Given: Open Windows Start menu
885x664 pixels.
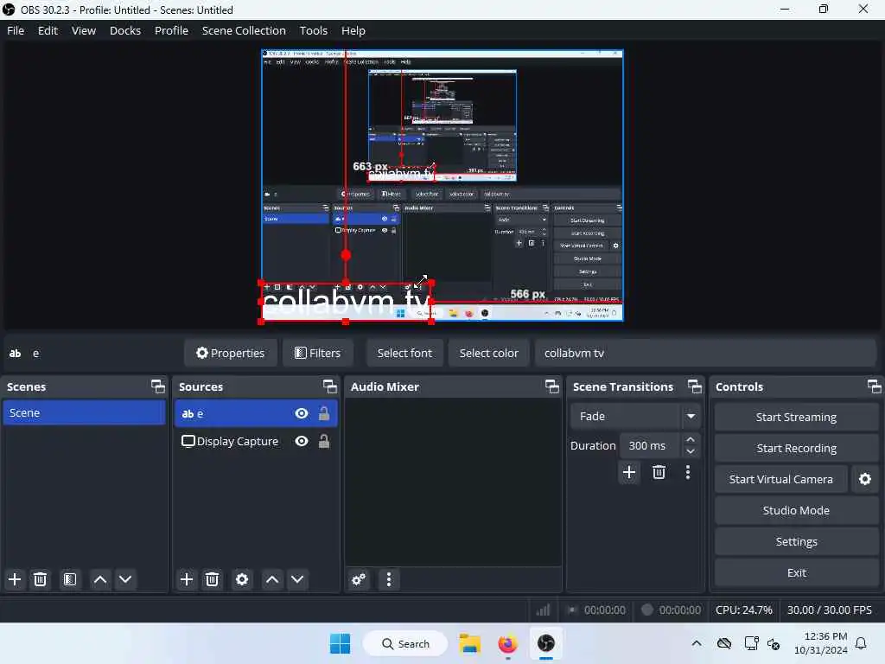Looking at the screenshot, I should tap(340, 643).
